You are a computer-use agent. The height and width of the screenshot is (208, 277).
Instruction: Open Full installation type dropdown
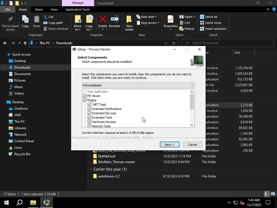coord(138,85)
